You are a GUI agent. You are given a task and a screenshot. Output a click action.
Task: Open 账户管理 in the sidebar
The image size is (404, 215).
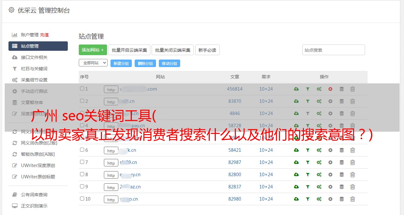[x=30, y=35]
